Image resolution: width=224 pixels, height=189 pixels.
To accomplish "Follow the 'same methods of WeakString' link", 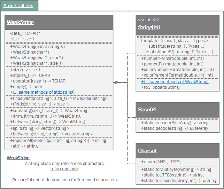I will [175, 81].
